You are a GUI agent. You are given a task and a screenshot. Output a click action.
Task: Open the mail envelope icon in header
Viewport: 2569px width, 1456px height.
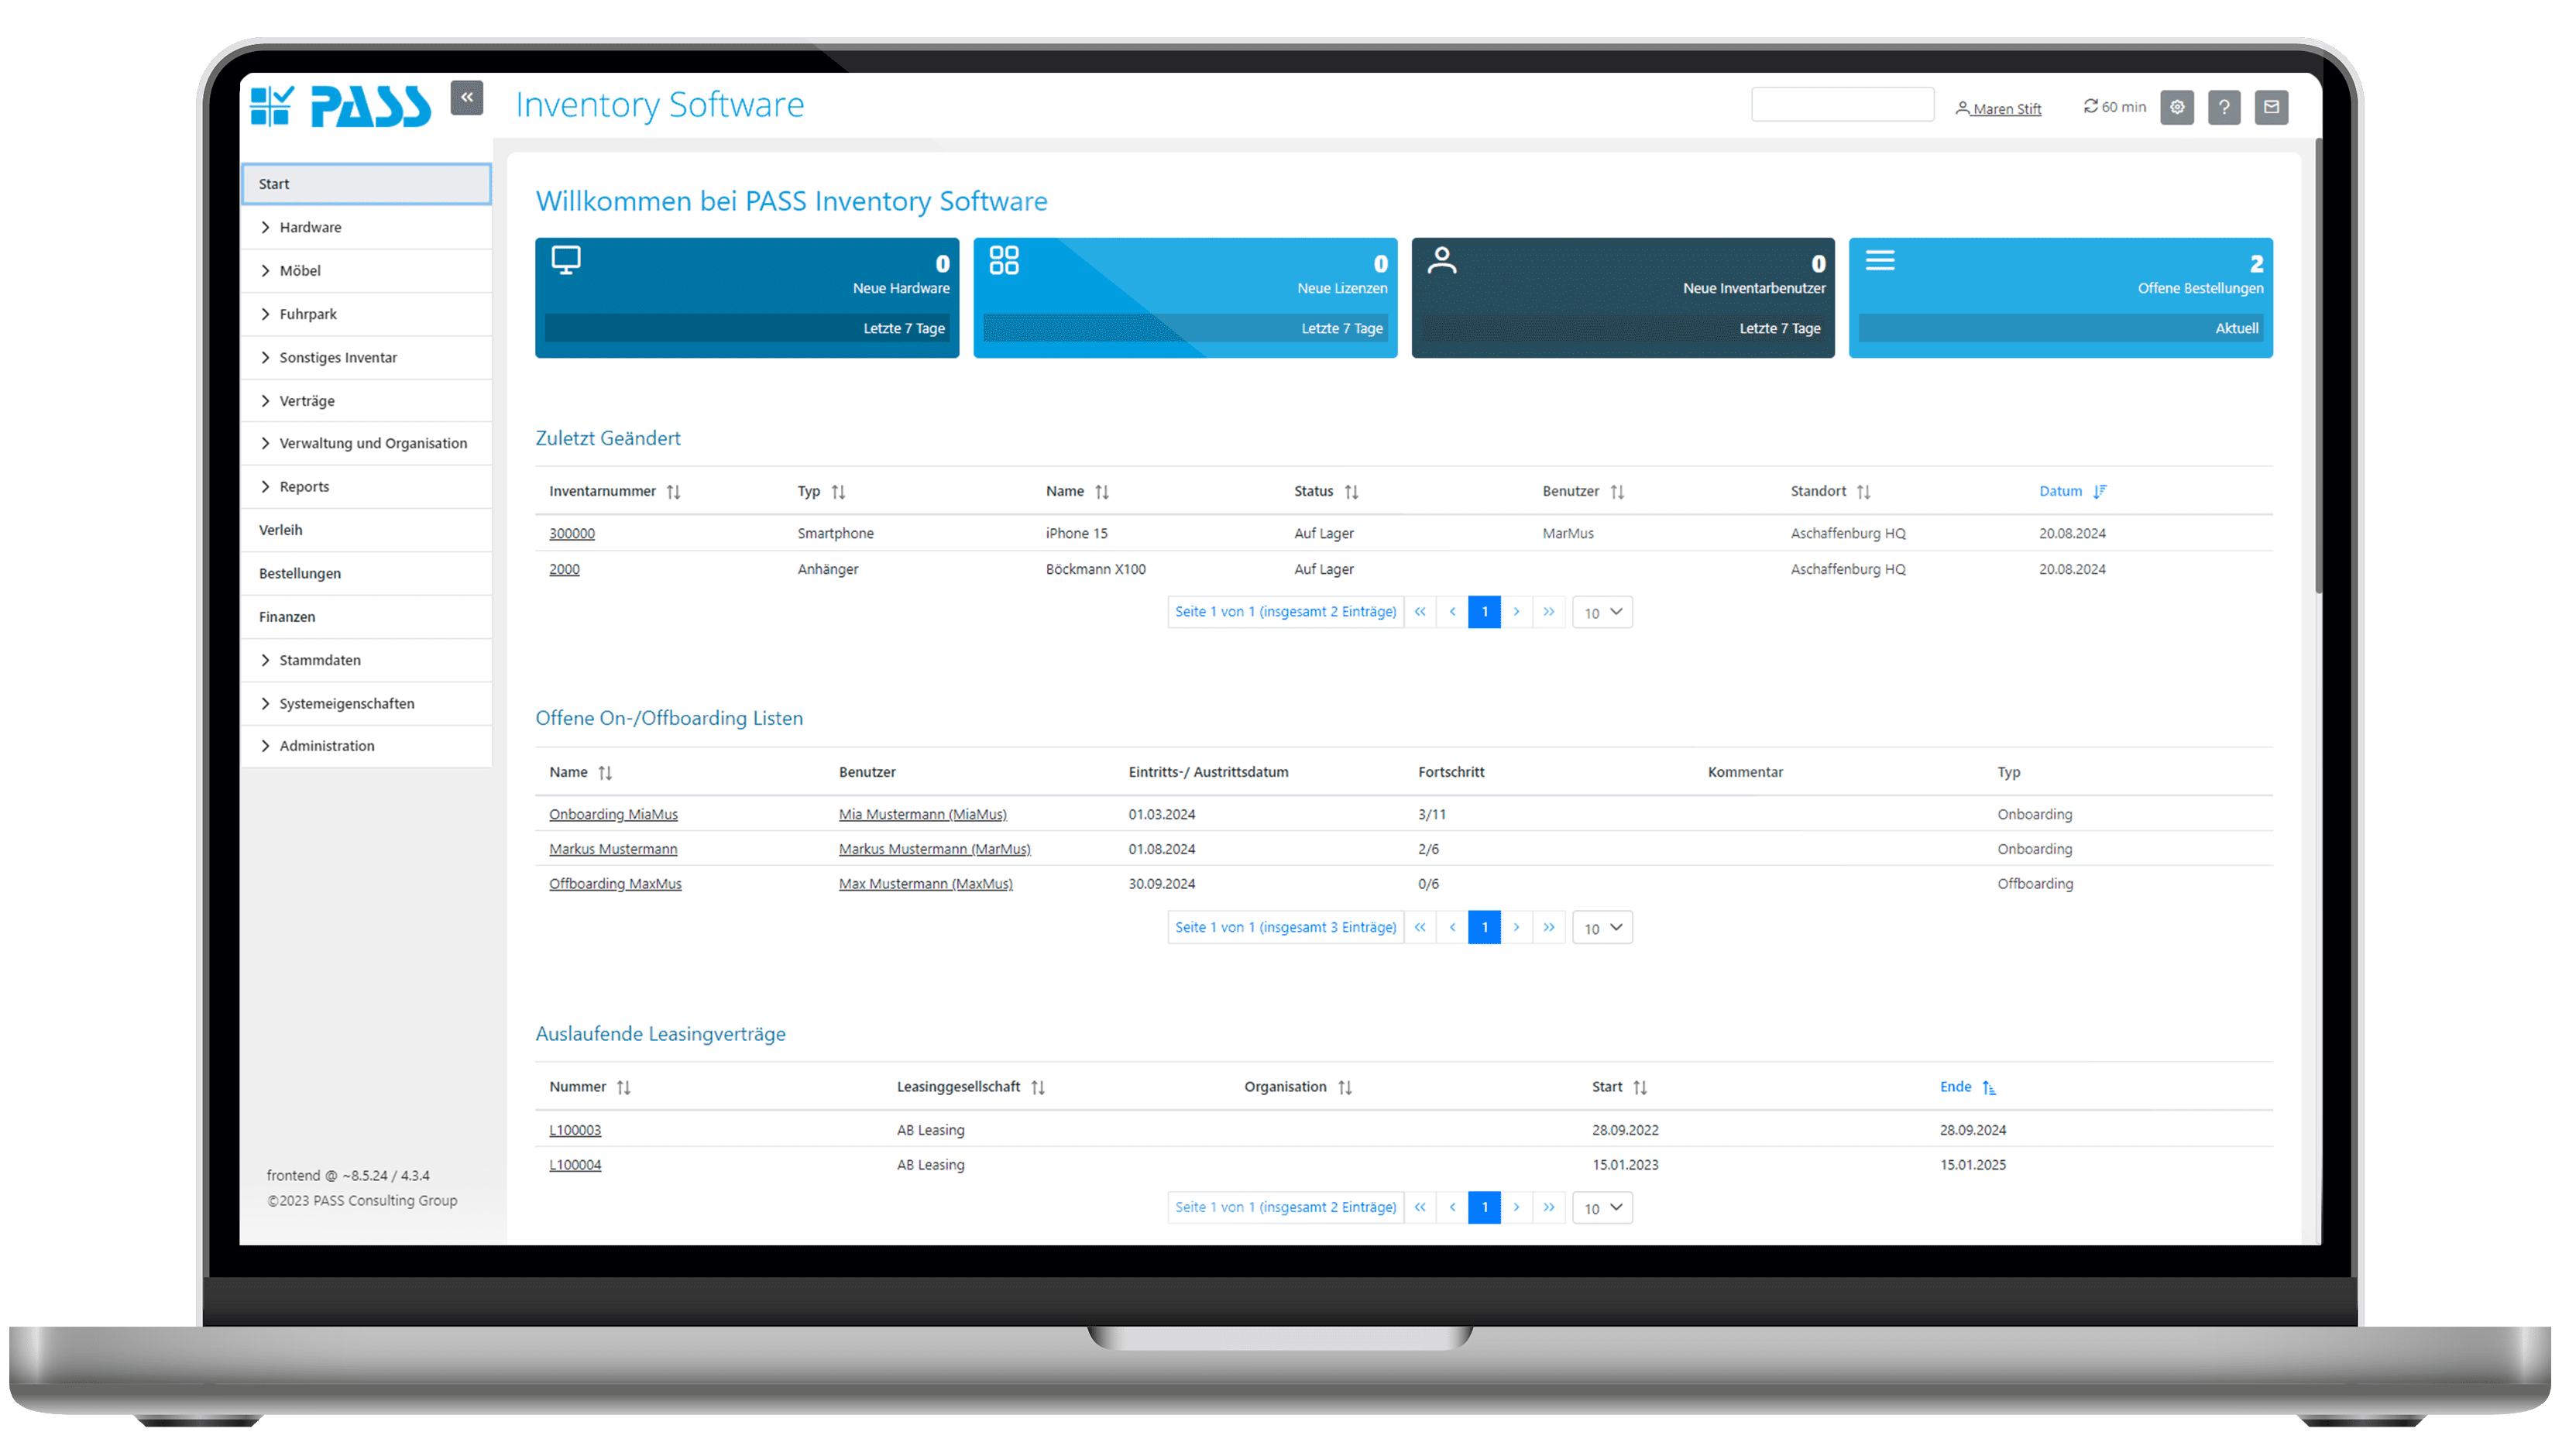tap(2272, 107)
